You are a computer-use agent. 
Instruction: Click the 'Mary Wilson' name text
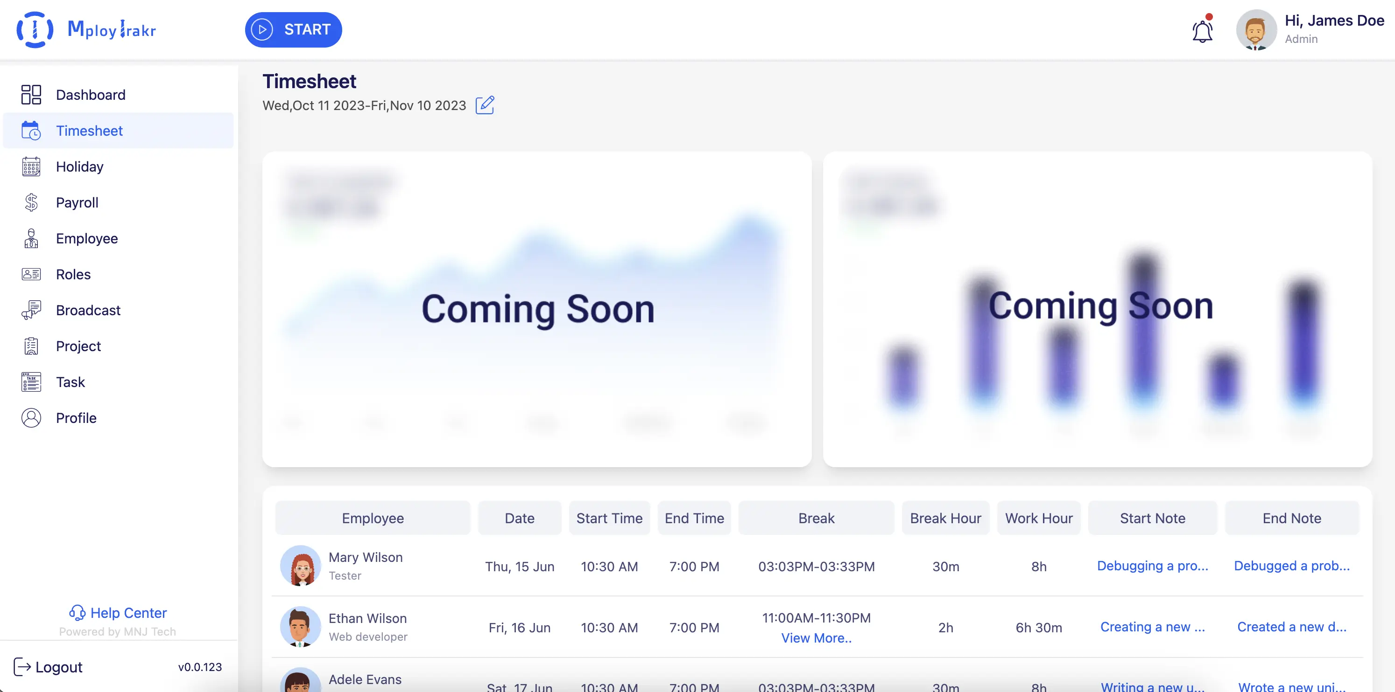pyautogui.click(x=366, y=557)
